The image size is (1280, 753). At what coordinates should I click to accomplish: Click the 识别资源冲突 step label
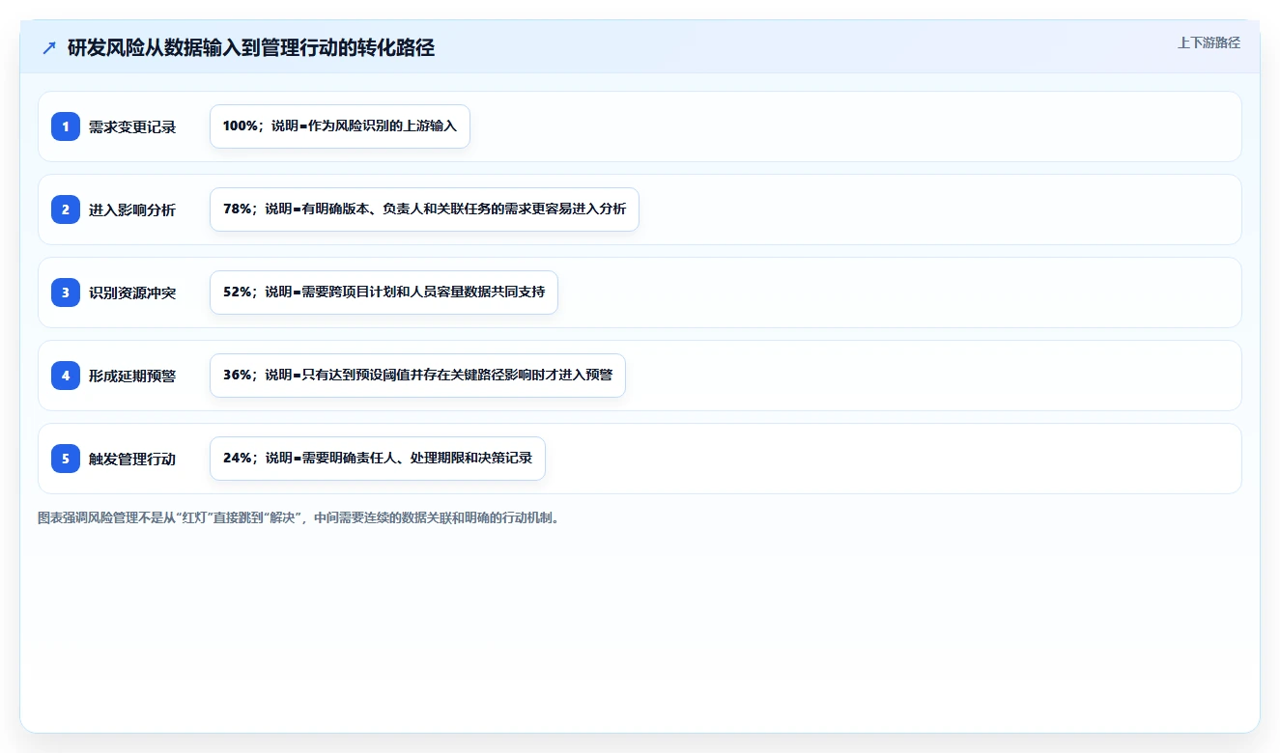[132, 293]
